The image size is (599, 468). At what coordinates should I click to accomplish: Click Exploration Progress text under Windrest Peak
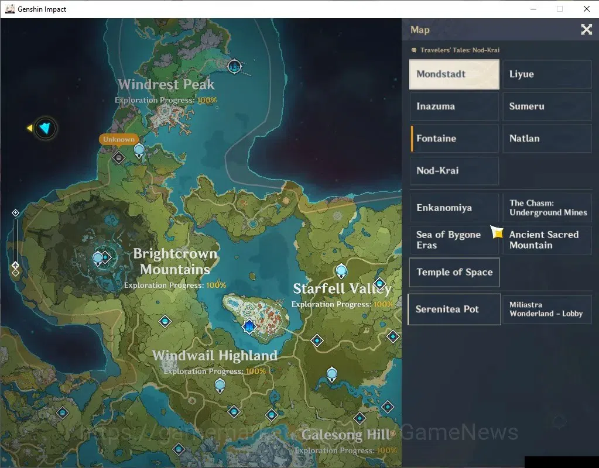click(x=166, y=100)
